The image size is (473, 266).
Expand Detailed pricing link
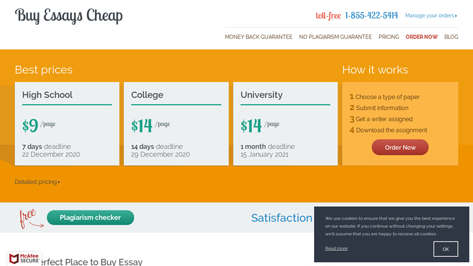[37, 182]
